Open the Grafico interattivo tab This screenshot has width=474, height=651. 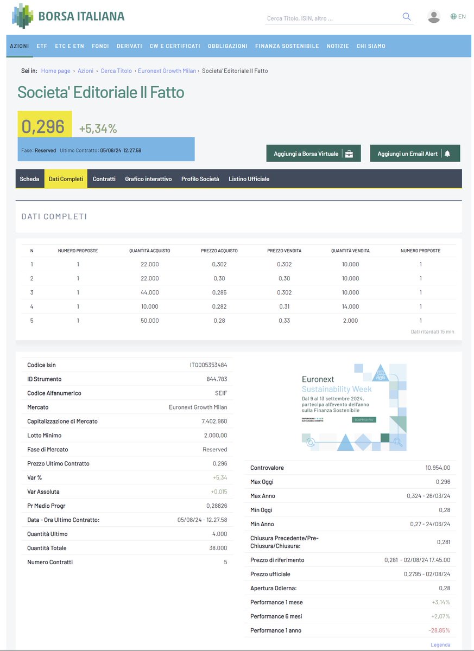(148, 178)
